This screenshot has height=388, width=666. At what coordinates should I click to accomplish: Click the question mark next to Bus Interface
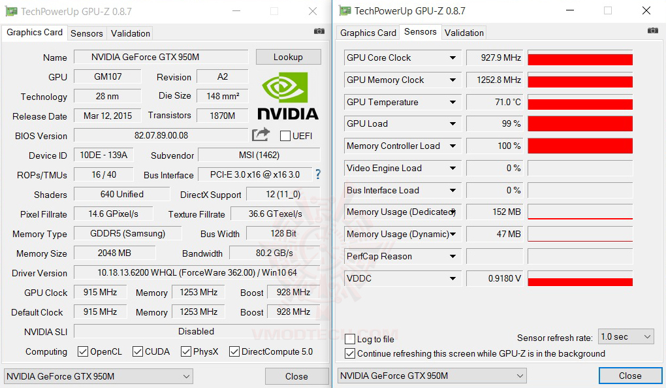coord(317,175)
